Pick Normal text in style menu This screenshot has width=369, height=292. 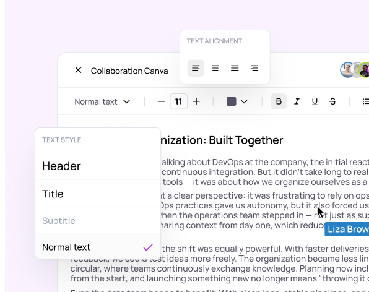[x=98, y=247]
